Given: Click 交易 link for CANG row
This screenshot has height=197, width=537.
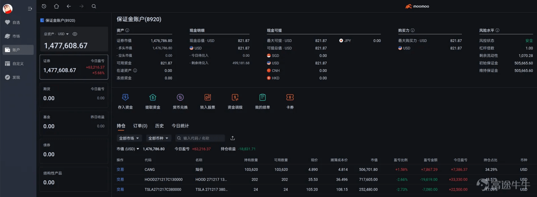Looking at the screenshot, I should tap(120, 169).
